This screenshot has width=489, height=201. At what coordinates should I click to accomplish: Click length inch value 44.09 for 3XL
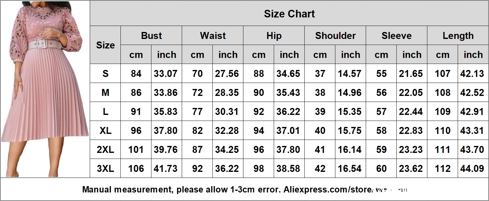[472, 169]
